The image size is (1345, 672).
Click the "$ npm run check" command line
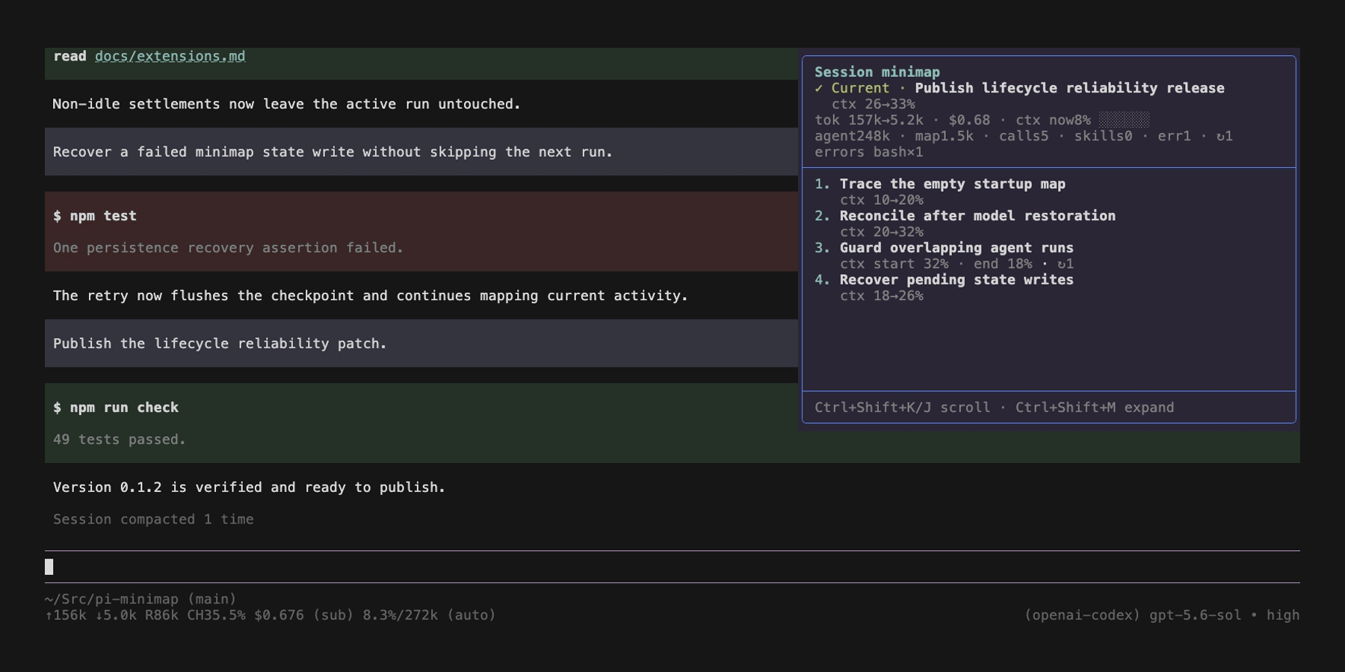point(116,408)
